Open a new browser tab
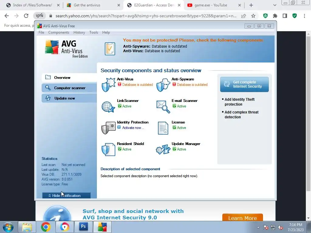Image resolution: width=311 pixels, height=233 pixels. [251, 5]
